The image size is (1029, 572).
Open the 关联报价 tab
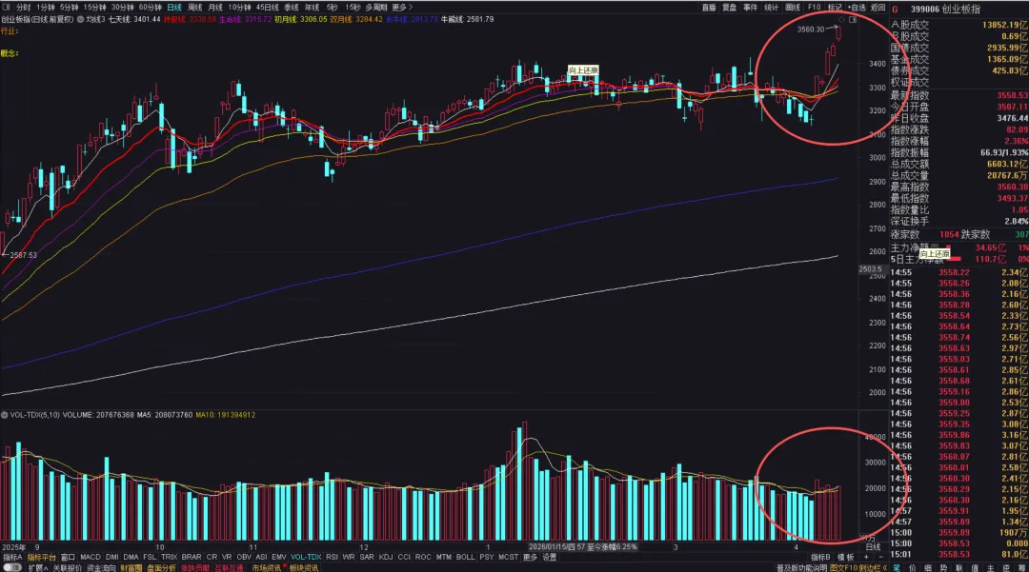point(67,567)
